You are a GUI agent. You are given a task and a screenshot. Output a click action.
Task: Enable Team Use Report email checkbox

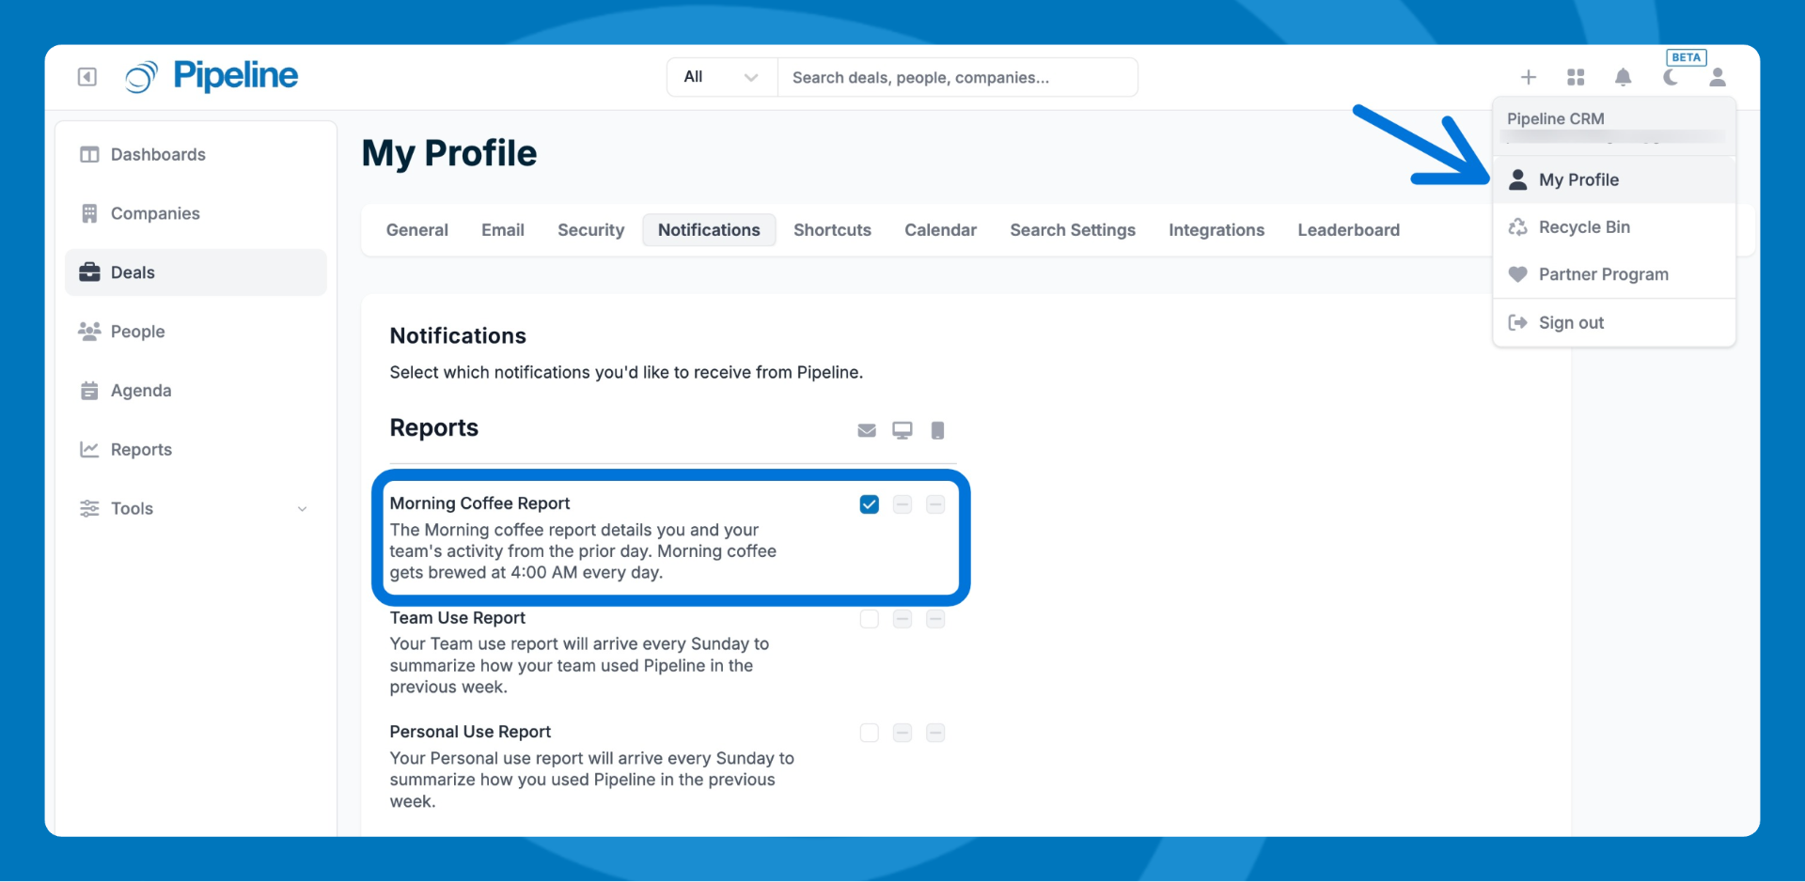click(x=869, y=619)
